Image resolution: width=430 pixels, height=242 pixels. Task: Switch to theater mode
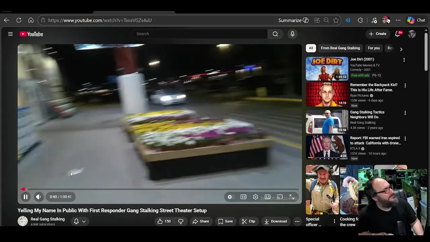click(267, 197)
